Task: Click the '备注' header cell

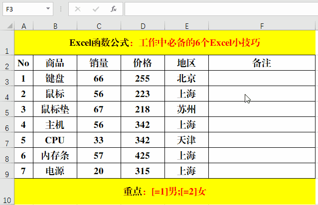Action: coord(262,63)
